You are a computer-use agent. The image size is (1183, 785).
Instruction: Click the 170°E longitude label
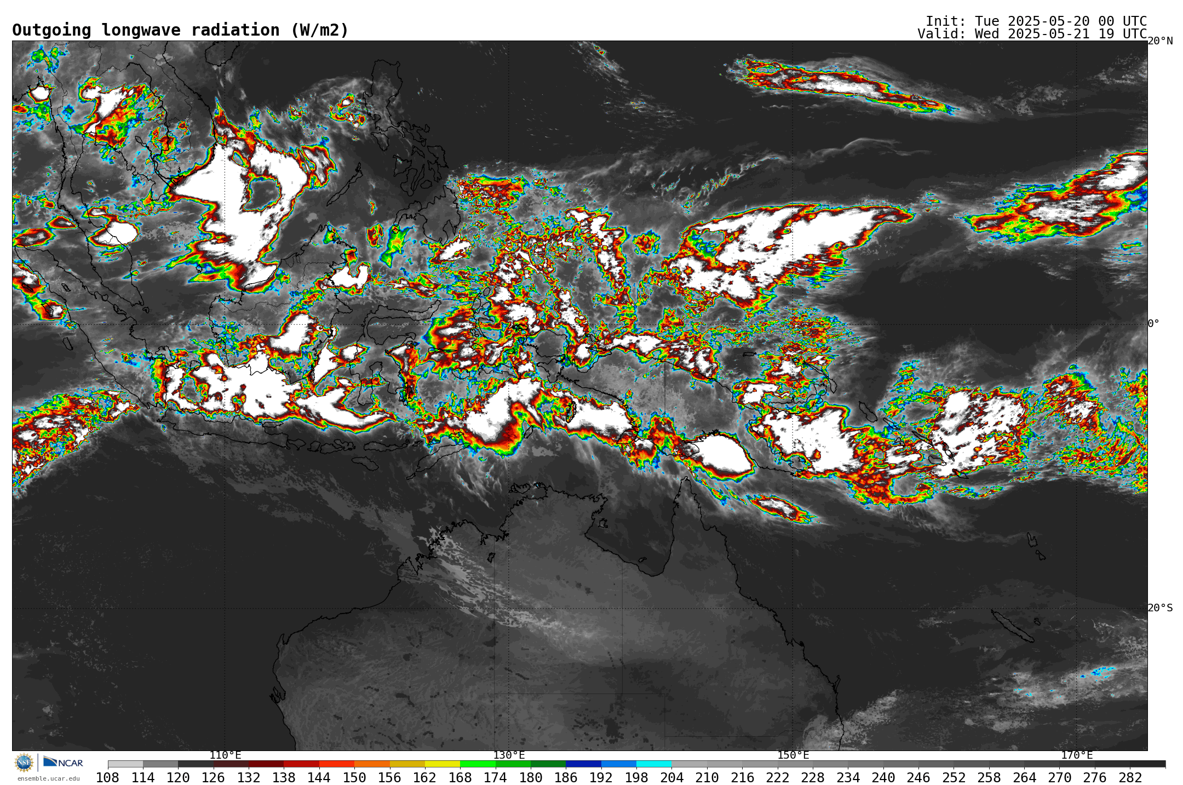pos(1077,755)
